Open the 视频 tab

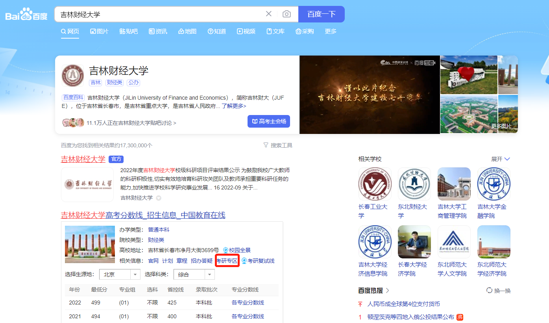pyautogui.click(x=246, y=32)
